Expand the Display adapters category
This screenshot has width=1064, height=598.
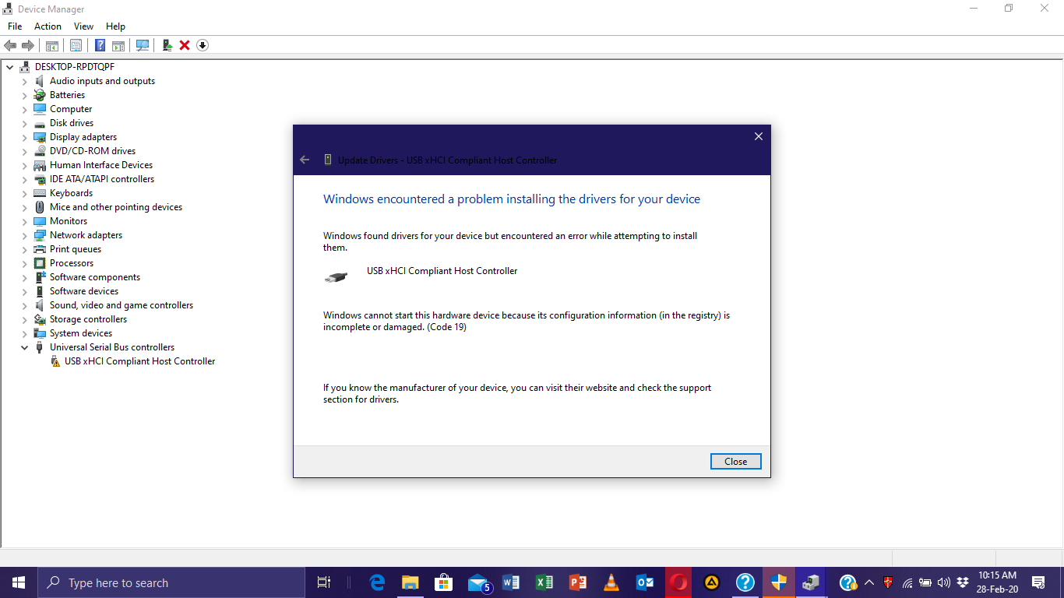pyautogui.click(x=24, y=136)
